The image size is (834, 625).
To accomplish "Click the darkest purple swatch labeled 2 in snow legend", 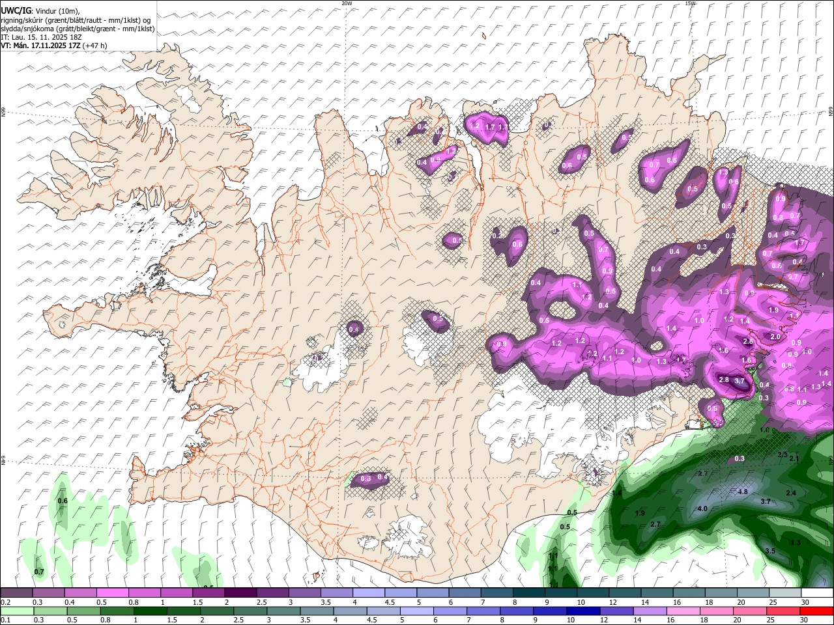I will click(x=240, y=593).
